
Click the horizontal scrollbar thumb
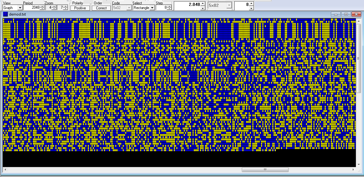(x=265, y=170)
